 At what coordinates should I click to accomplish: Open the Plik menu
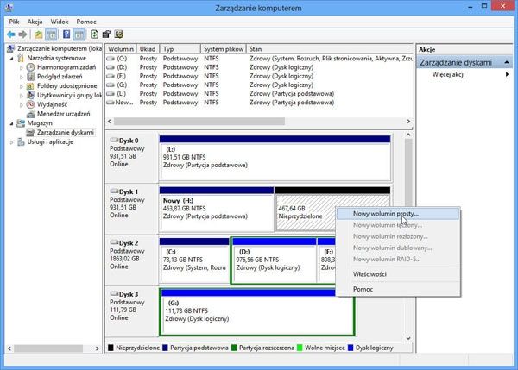[14, 22]
